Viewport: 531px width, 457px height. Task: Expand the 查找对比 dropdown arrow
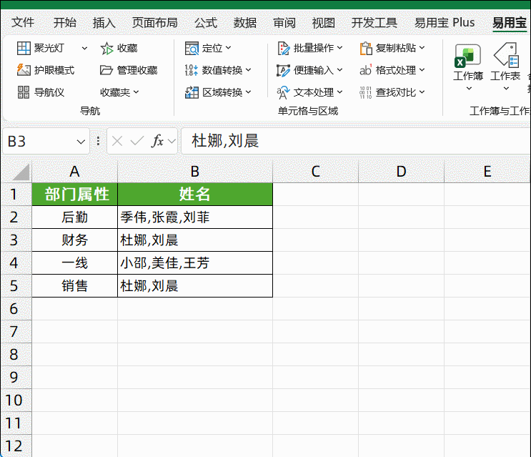[422, 92]
